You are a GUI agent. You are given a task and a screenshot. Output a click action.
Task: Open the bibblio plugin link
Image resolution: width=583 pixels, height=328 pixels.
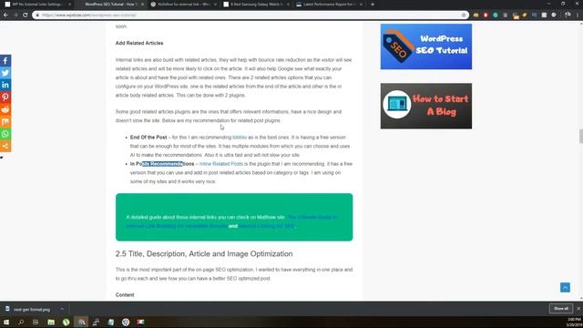point(240,138)
